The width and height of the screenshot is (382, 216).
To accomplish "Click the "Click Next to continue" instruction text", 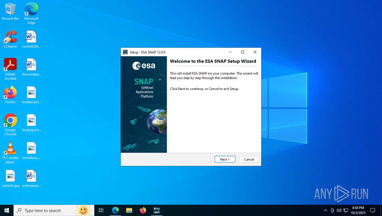I will tap(204, 89).
